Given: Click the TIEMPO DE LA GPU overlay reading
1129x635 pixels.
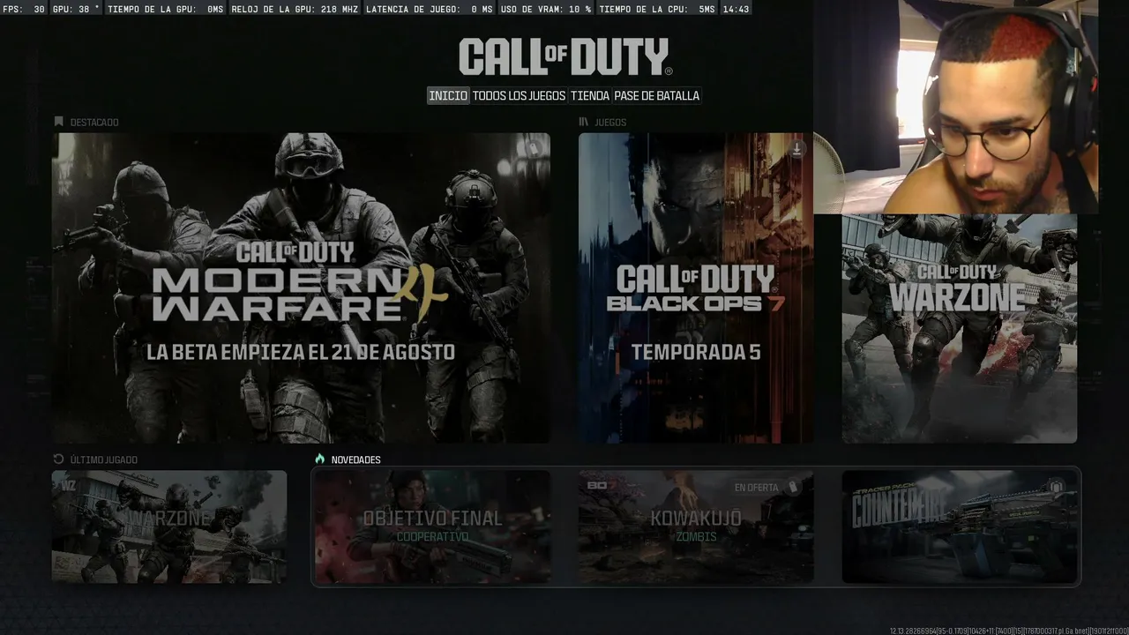Looking at the screenshot, I should [x=166, y=9].
